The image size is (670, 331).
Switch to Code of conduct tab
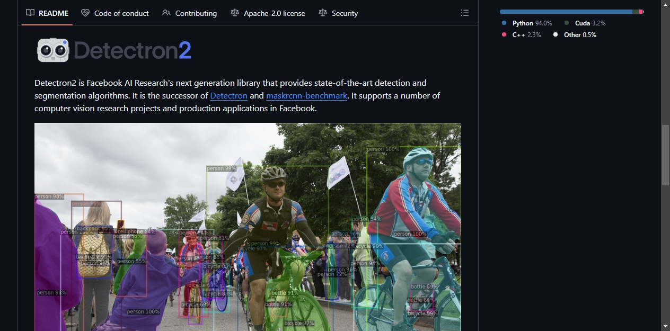coord(115,13)
